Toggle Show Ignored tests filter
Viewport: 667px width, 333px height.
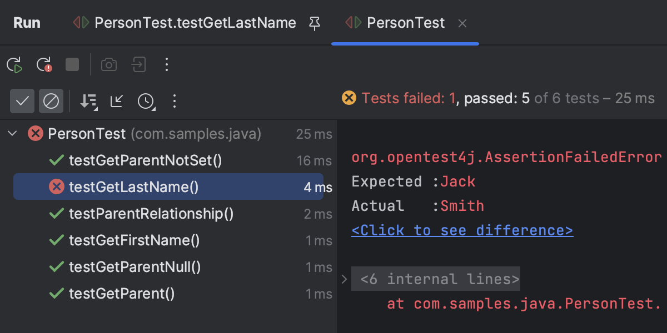(x=51, y=101)
